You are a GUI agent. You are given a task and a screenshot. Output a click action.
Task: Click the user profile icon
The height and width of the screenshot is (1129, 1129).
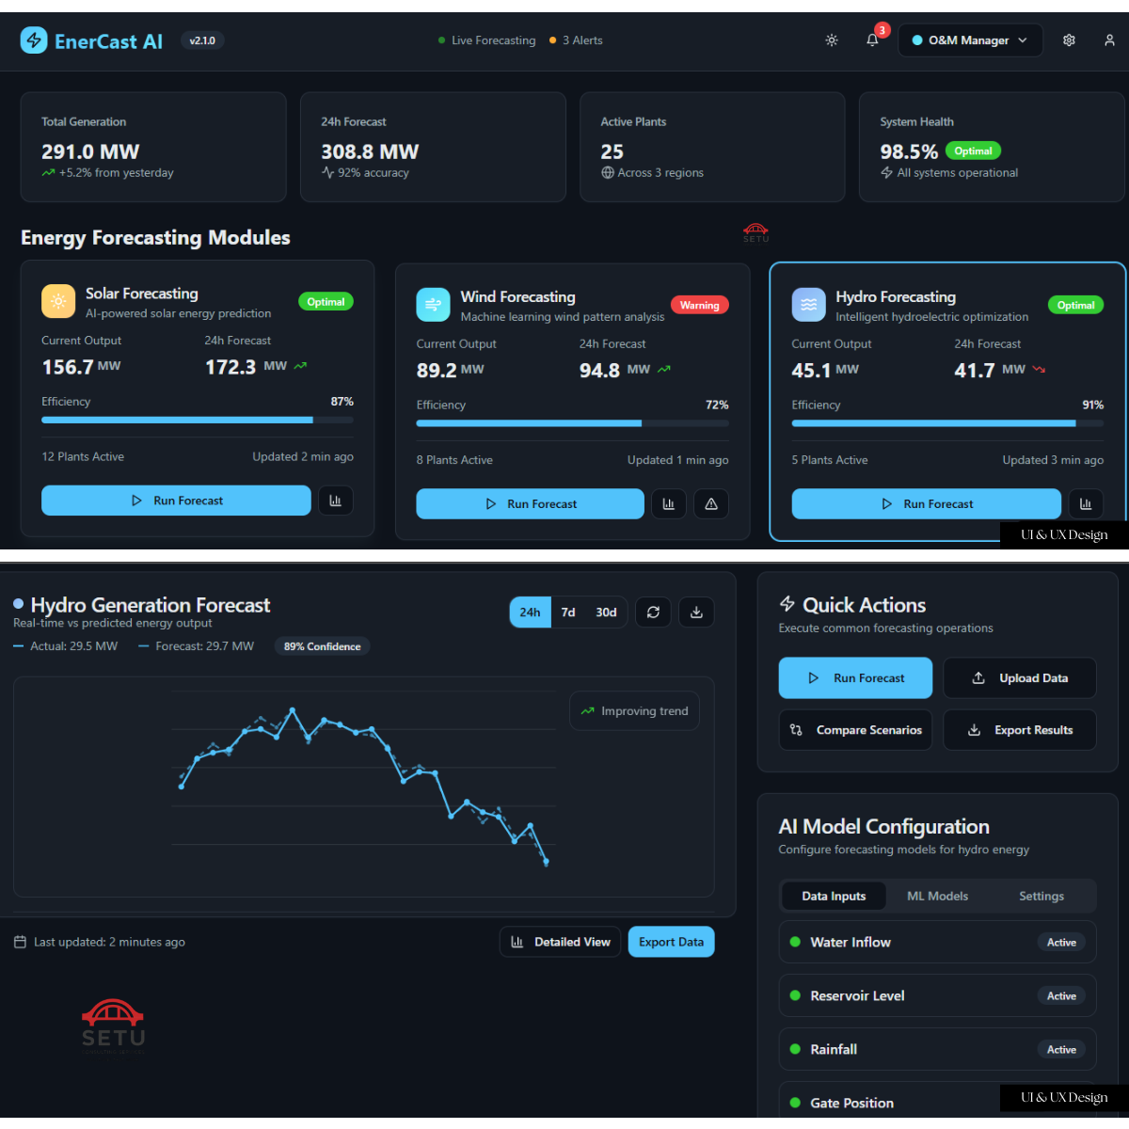click(1109, 40)
